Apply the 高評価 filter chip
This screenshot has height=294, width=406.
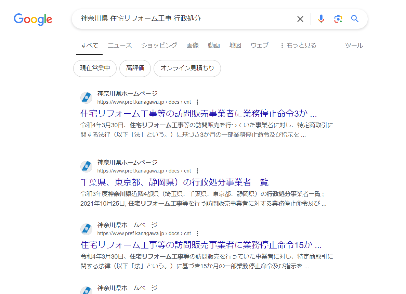click(x=135, y=68)
